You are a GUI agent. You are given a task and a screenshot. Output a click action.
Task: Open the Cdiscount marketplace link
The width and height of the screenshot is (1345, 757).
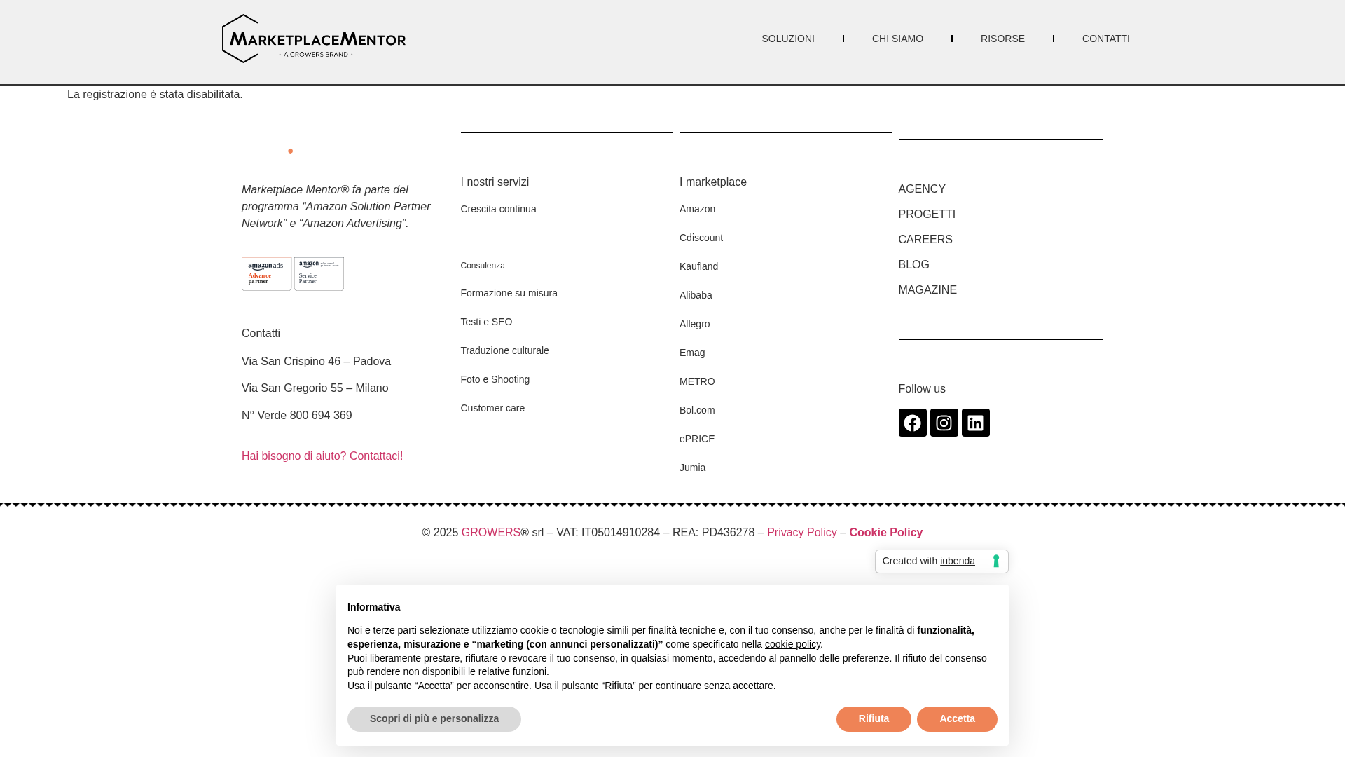(x=701, y=238)
